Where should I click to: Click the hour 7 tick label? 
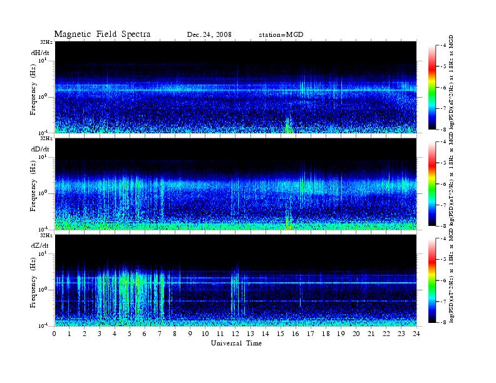160,334
